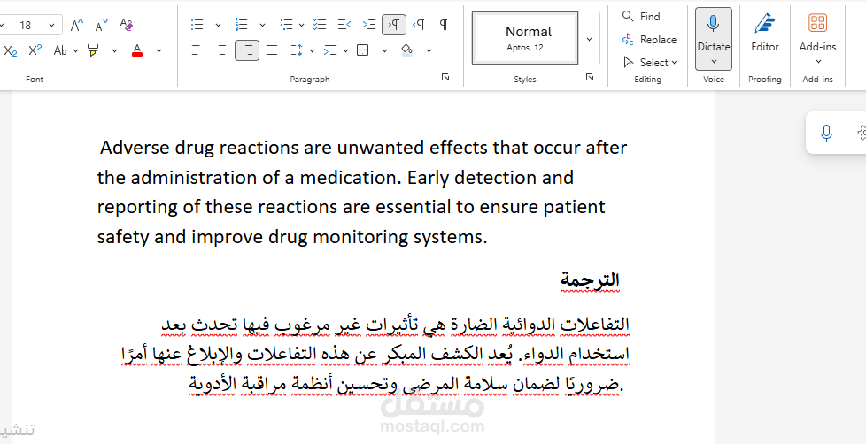Show or hide paragraph marks
Screen dimensions: 866x444
444,24
